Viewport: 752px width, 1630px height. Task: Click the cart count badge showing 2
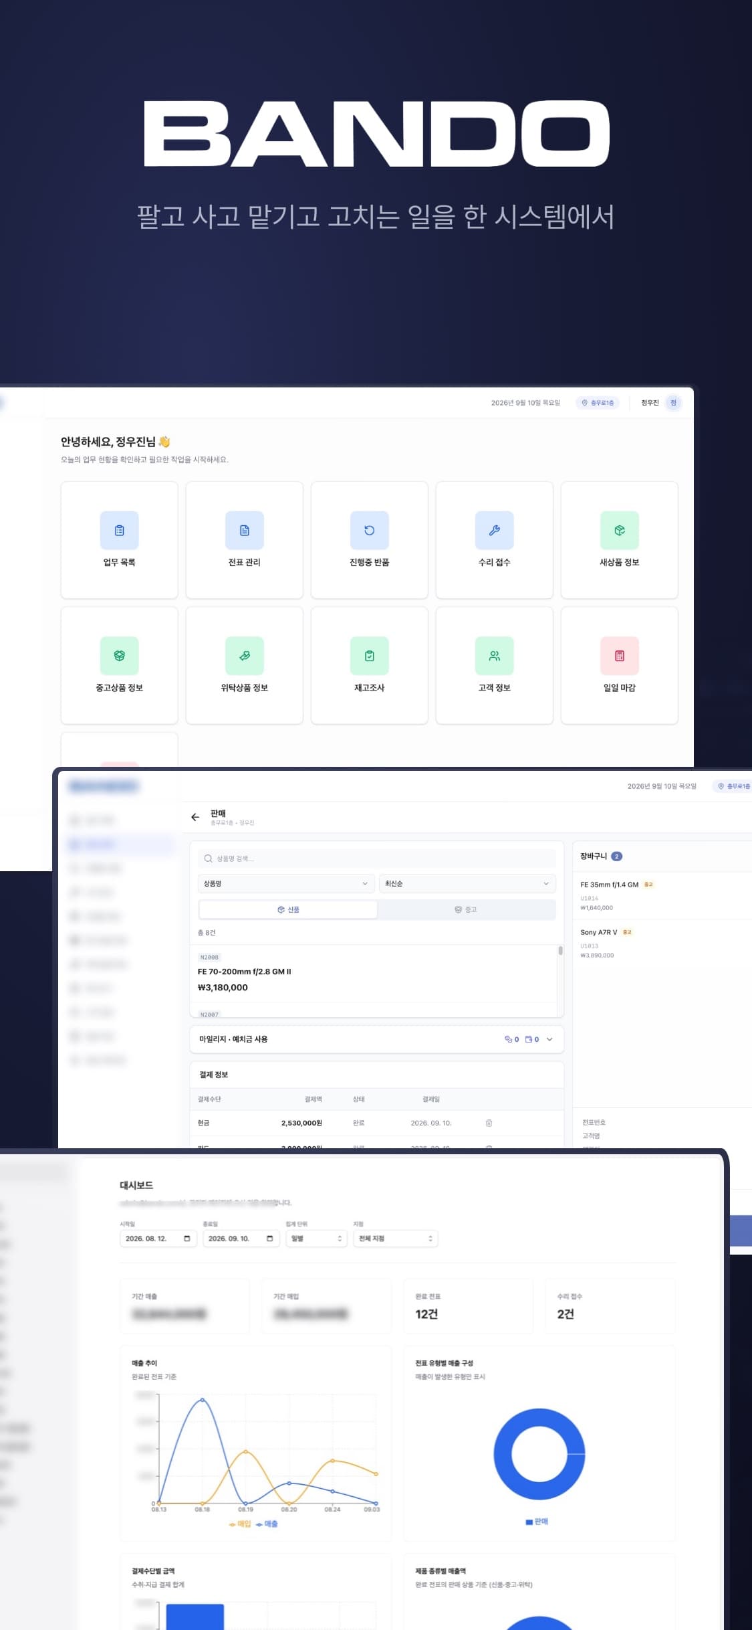616,856
